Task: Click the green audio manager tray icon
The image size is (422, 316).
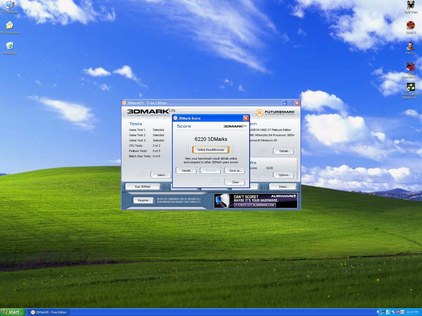Action: tap(388, 312)
